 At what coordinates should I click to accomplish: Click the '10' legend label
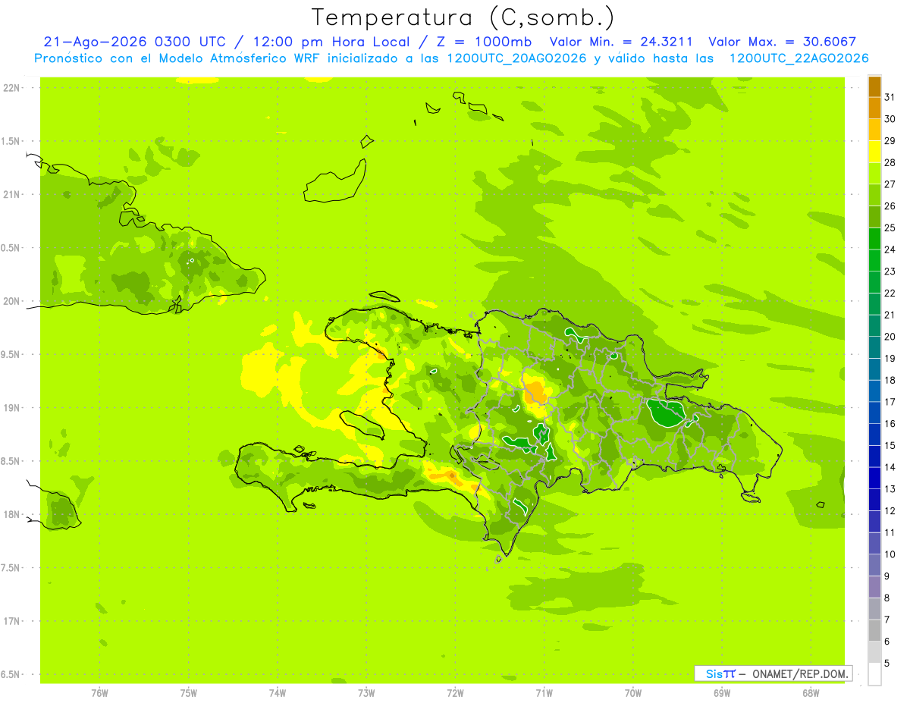click(890, 554)
